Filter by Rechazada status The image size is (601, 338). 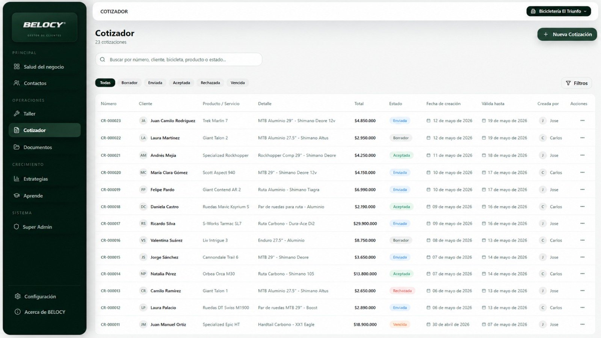210,83
